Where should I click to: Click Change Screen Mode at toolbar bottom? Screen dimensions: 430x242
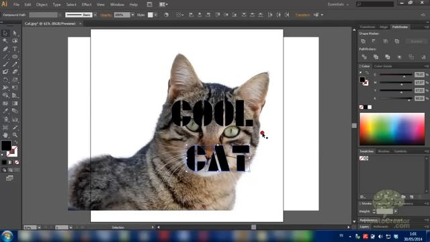(9, 178)
